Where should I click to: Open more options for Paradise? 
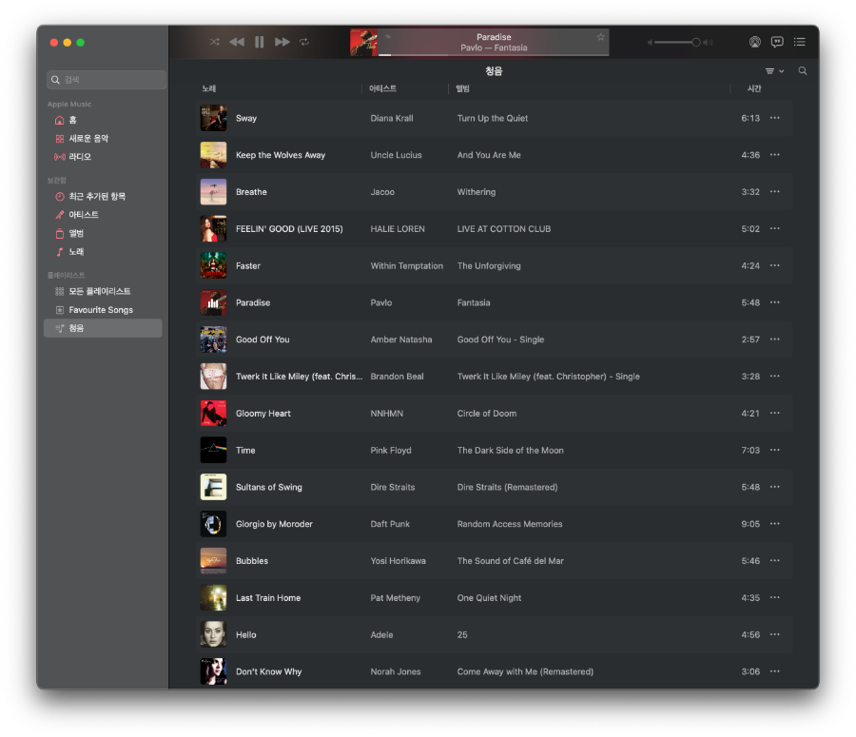coord(774,302)
